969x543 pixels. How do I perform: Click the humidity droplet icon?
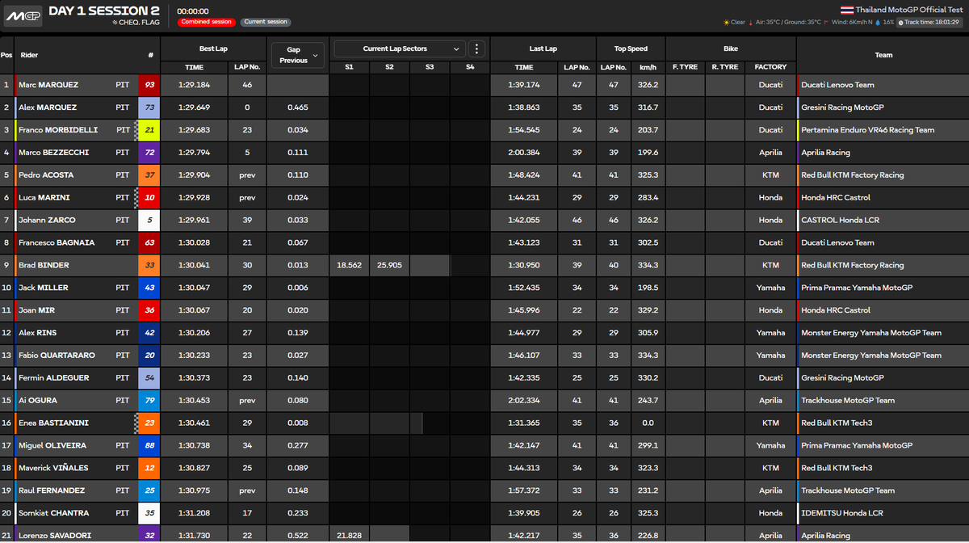(878, 22)
